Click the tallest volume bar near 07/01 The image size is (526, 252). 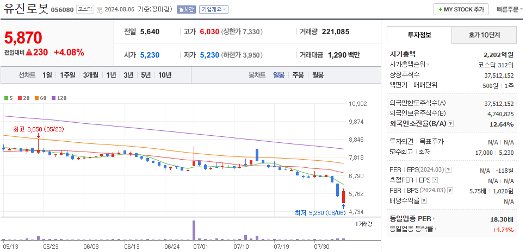(194, 230)
